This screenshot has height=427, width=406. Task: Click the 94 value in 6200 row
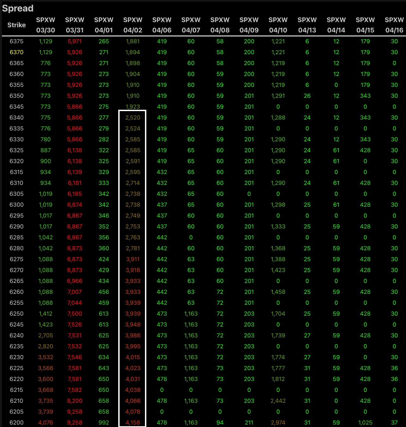click(x=220, y=423)
